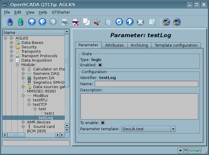The width and height of the screenshot is (209, 155).
Task: Collapse the ModBus tree node
Action: (23, 96)
